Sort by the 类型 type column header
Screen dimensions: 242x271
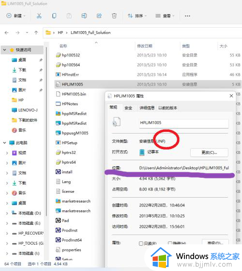coord(186,46)
